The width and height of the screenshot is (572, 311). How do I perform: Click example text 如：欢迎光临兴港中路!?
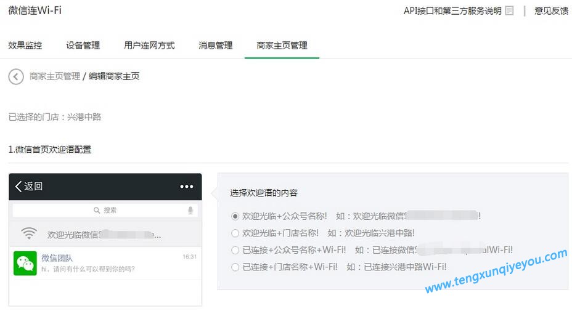tap(371, 233)
